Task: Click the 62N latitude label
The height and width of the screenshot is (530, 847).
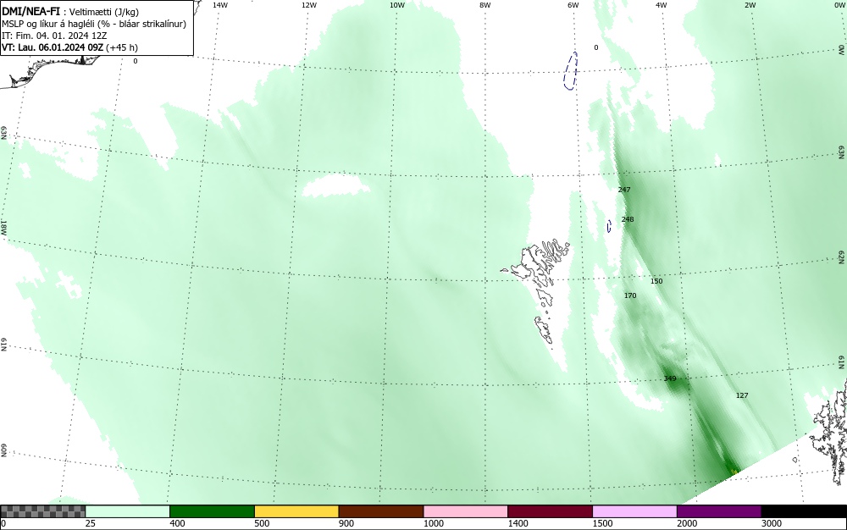Action: click(842, 257)
